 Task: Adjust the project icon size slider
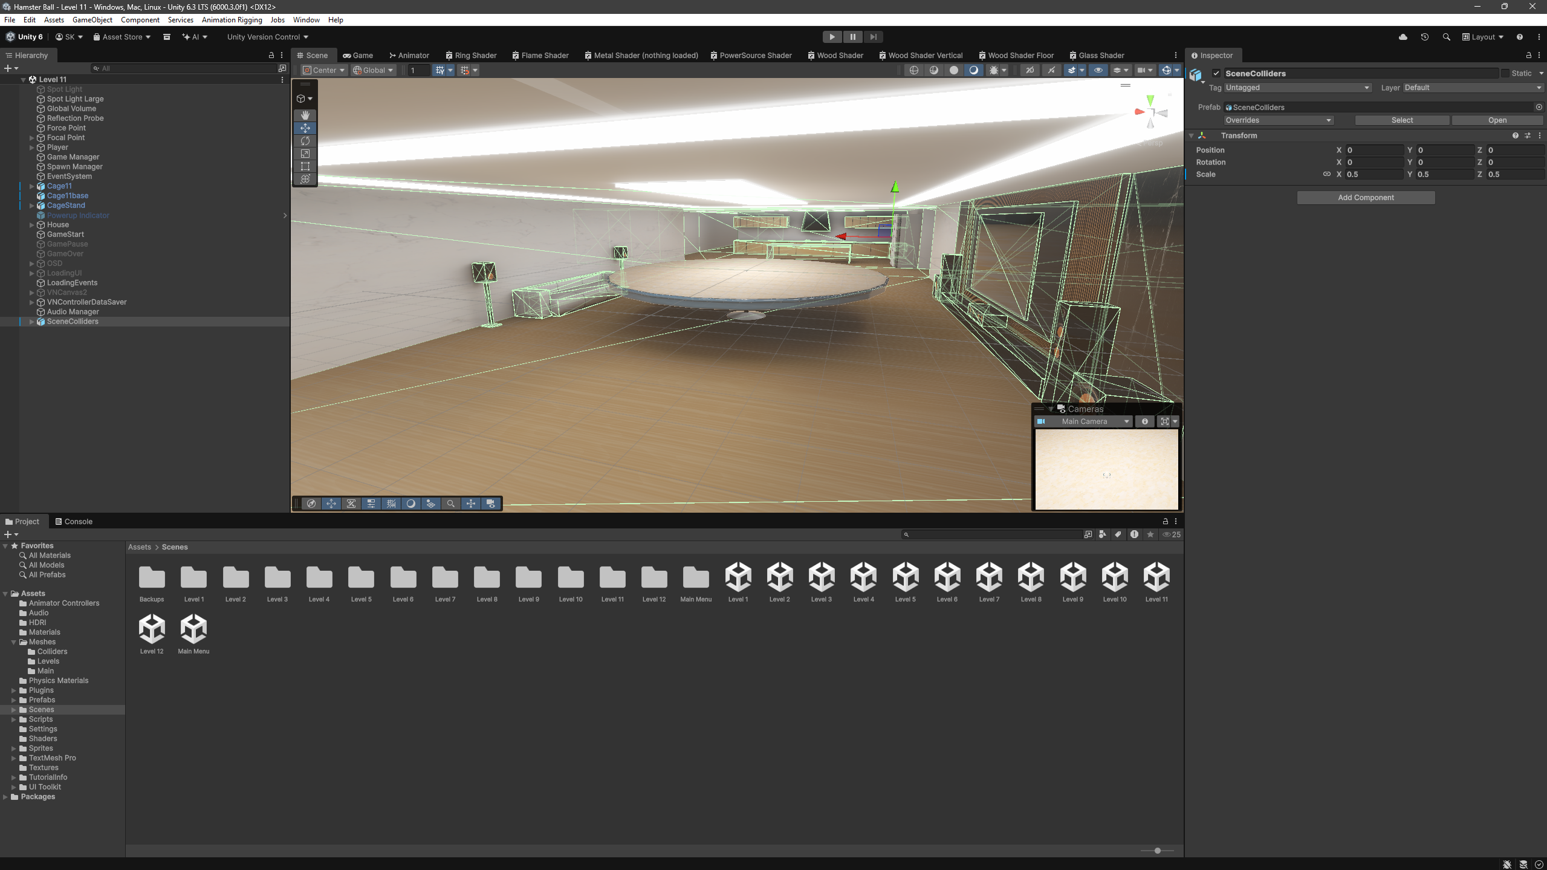[x=1157, y=851]
